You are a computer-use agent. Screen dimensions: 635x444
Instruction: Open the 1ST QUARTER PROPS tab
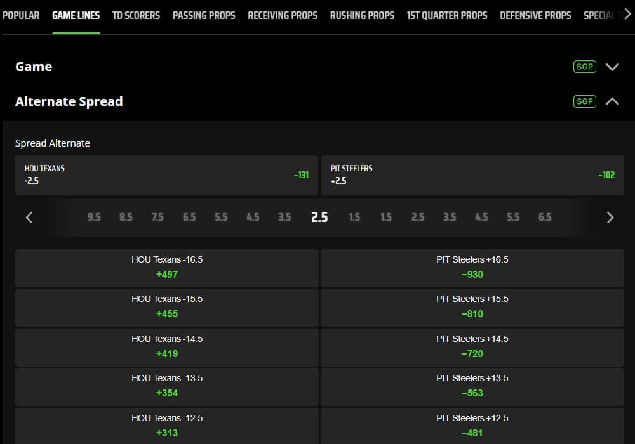447,15
